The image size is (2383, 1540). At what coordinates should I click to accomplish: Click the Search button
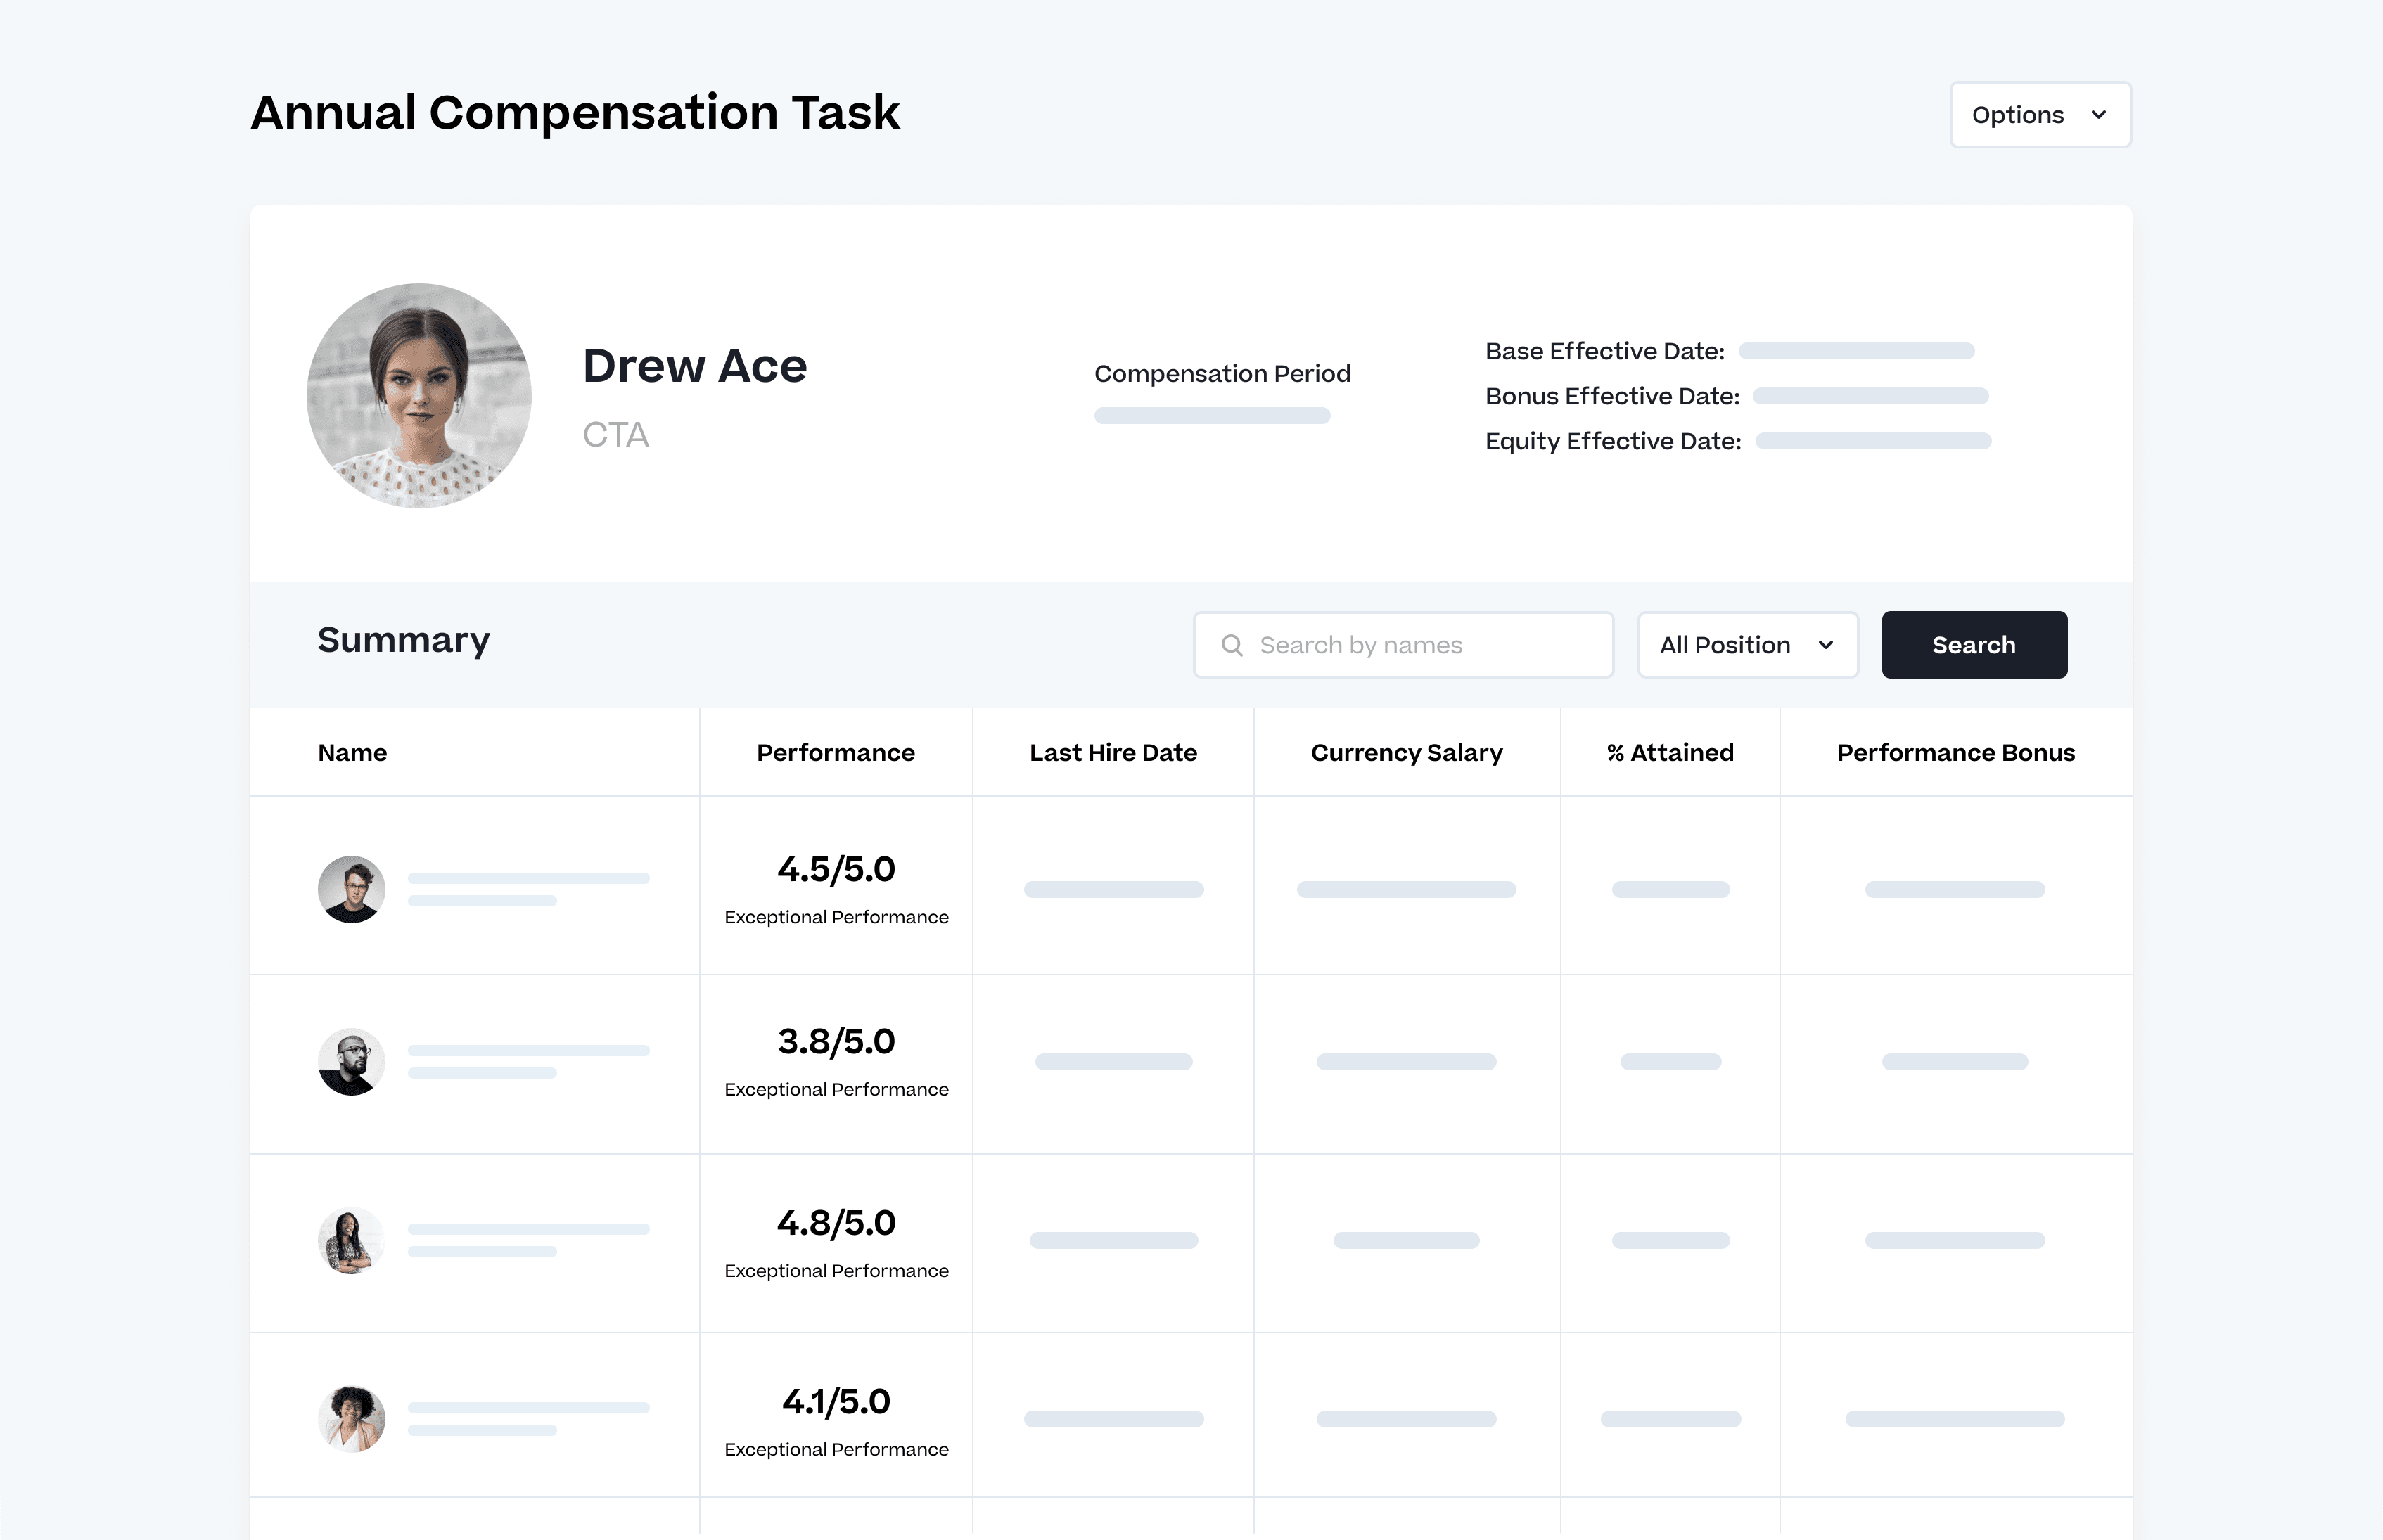coord(1973,644)
